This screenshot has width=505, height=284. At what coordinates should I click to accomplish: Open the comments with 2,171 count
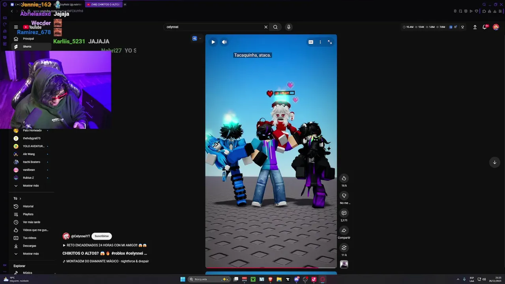point(344,213)
